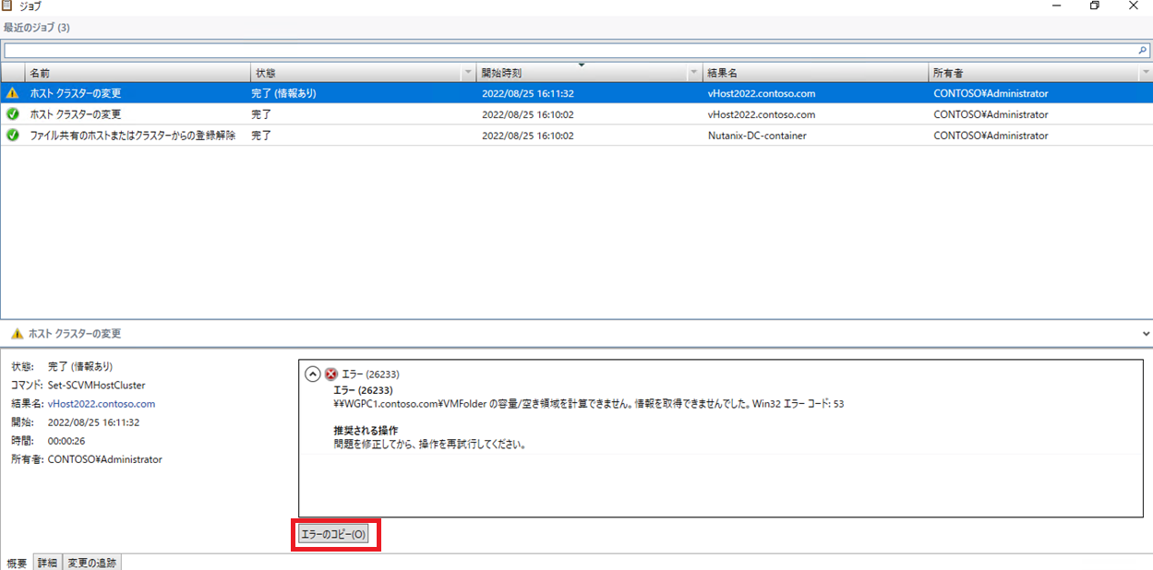Screen dimensions: 1153x570
Task: Open the 所有者 column filter dropdown
Action: pos(1145,73)
